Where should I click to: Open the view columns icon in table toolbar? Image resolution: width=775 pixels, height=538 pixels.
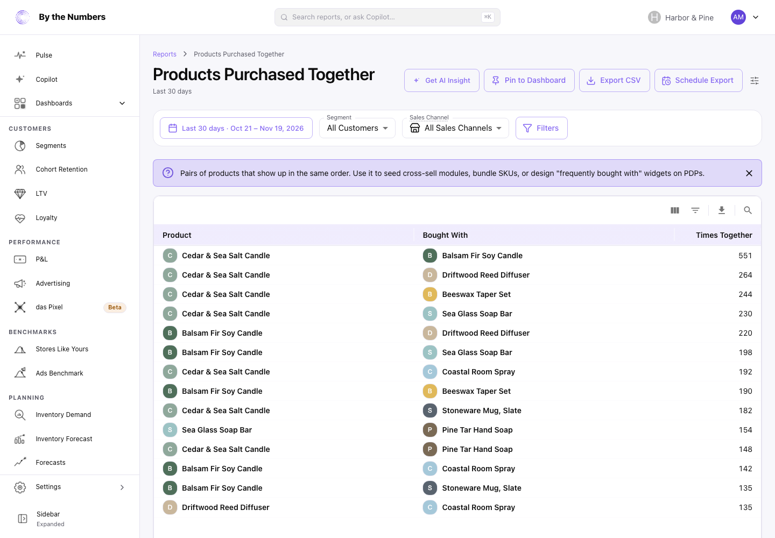(x=675, y=210)
